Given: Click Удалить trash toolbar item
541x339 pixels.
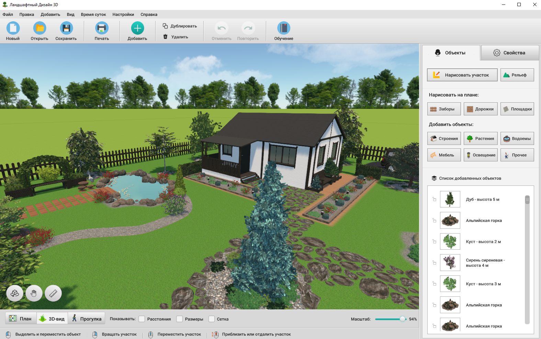Looking at the screenshot, I should click(x=176, y=37).
